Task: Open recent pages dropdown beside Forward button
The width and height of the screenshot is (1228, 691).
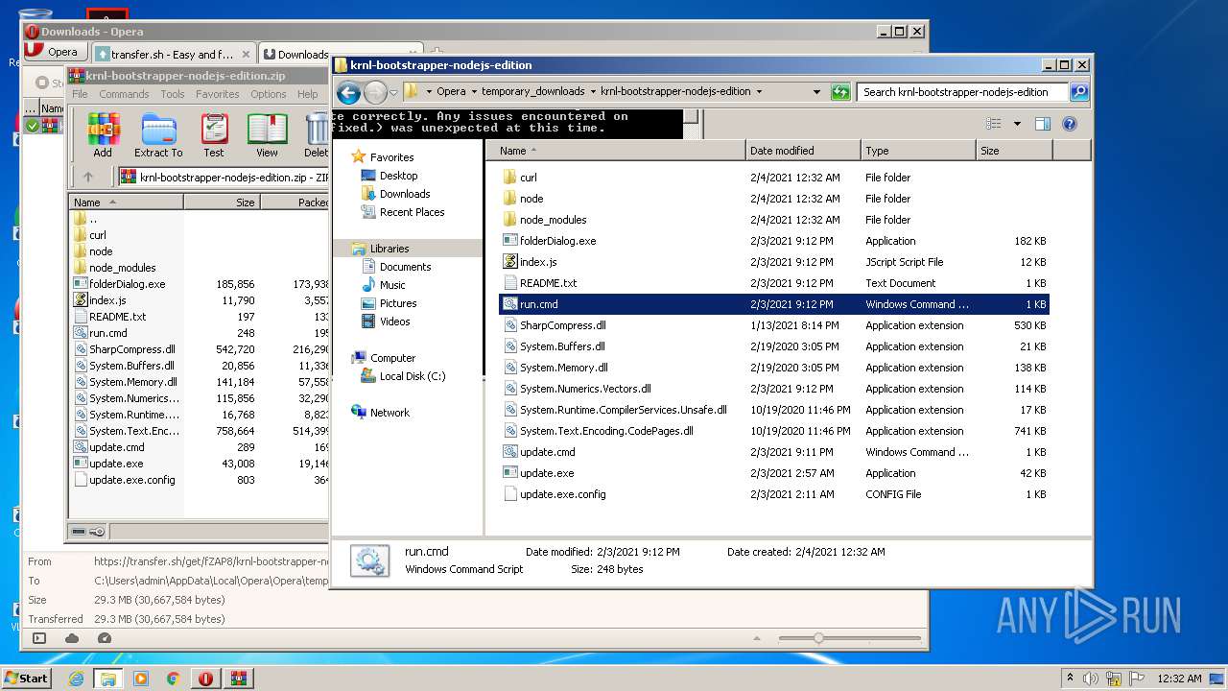Action: tap(393, 93)
